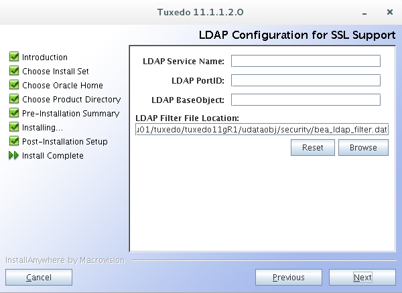Click the Choose Install Set checkmark icon
The width and height of the screenshot is (402, 293).
(x=14, y=71)
